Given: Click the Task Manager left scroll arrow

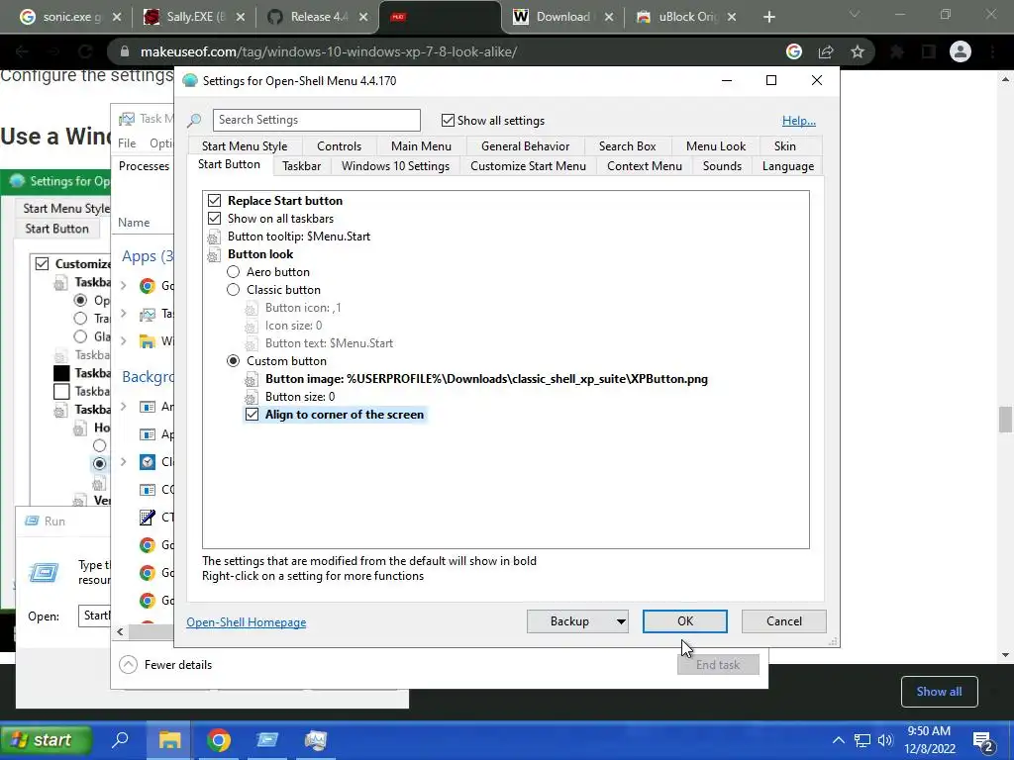Looking at the screenshot, I should [120, 631].
